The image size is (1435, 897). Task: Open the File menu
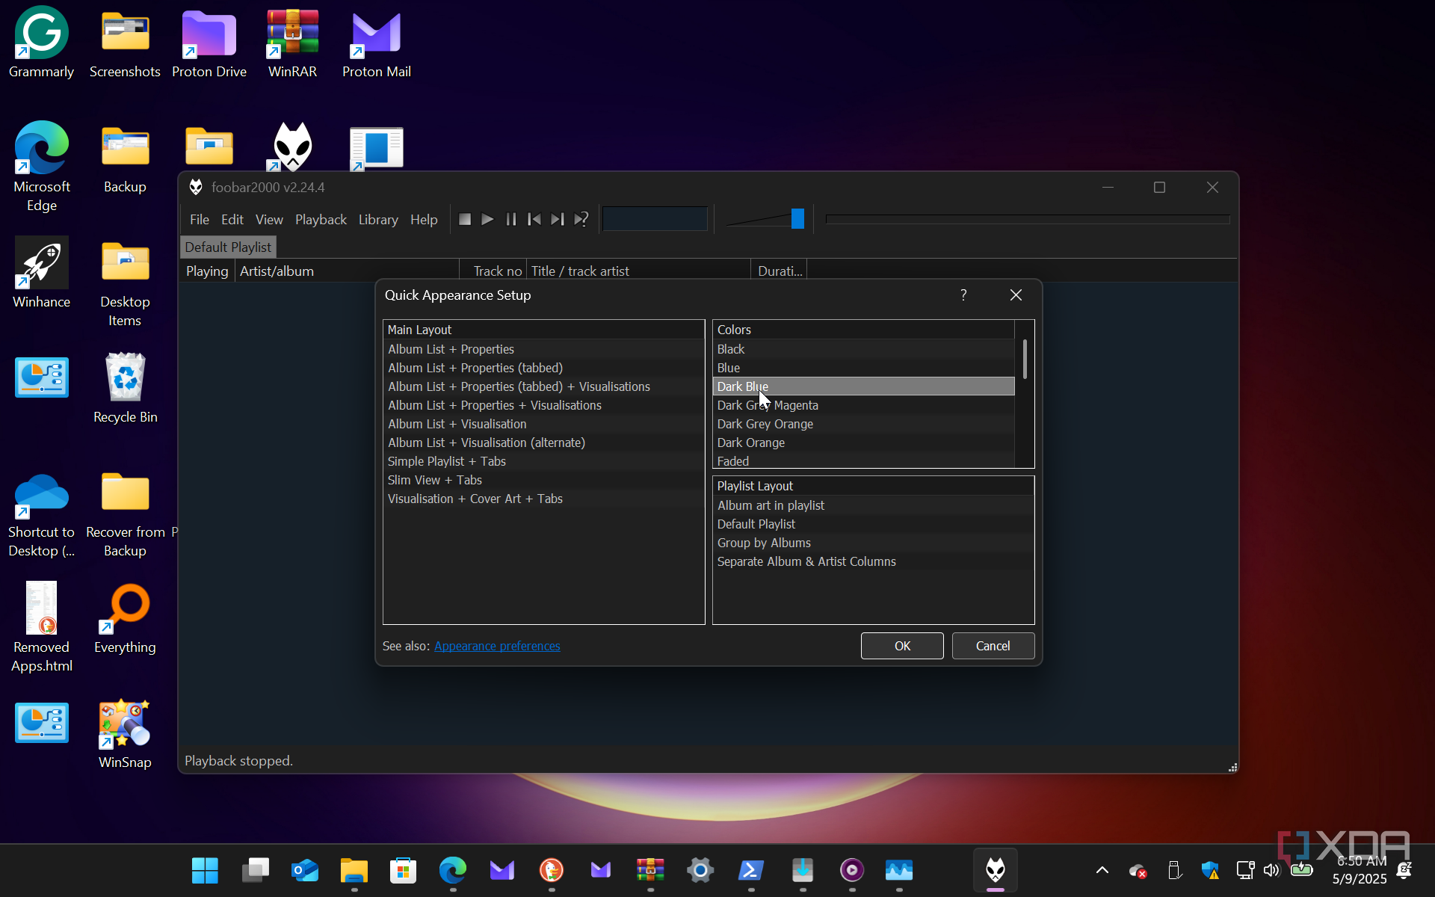[x=200, y=219]
